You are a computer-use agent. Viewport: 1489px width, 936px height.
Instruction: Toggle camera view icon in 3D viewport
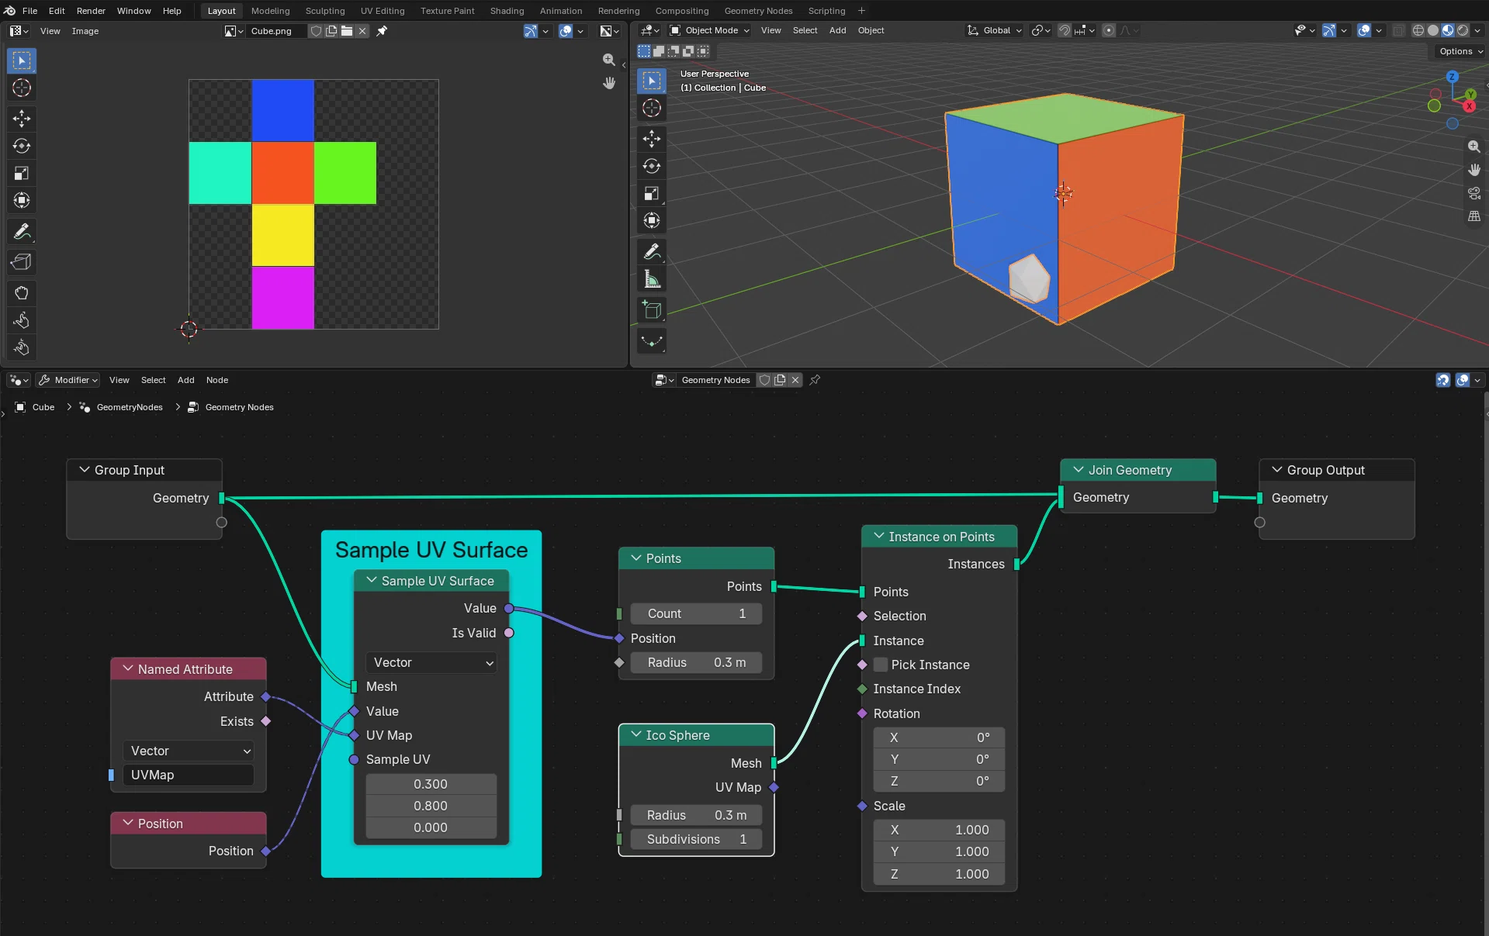pos(1474,193)
